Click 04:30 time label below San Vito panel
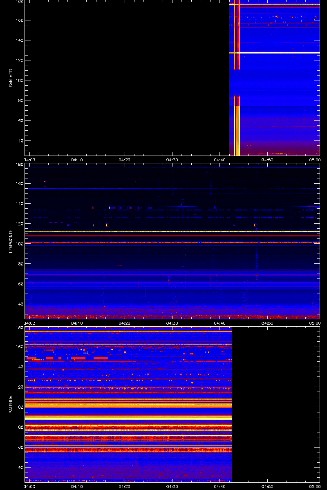327x490 pixels. (x=172, y=160)
